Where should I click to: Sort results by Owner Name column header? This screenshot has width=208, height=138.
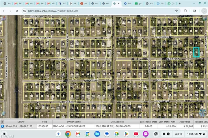tap(74, 122)
